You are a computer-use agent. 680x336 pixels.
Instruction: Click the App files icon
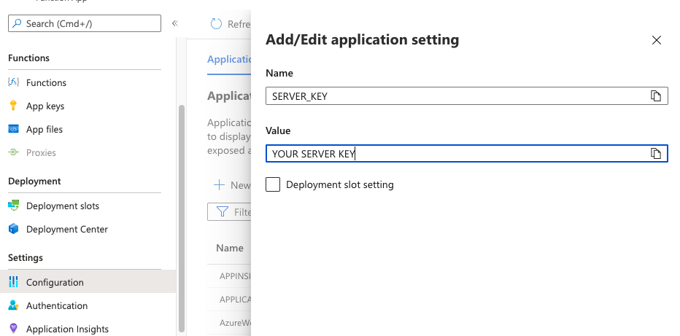(x=13, y=129)
